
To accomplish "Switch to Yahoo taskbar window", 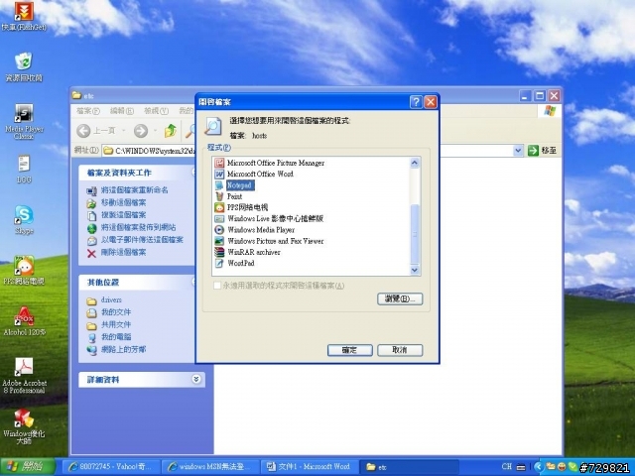I will click(111, 467).
